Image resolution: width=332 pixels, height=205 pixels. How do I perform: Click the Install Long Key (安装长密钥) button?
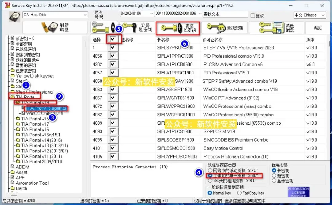point(178,28)
